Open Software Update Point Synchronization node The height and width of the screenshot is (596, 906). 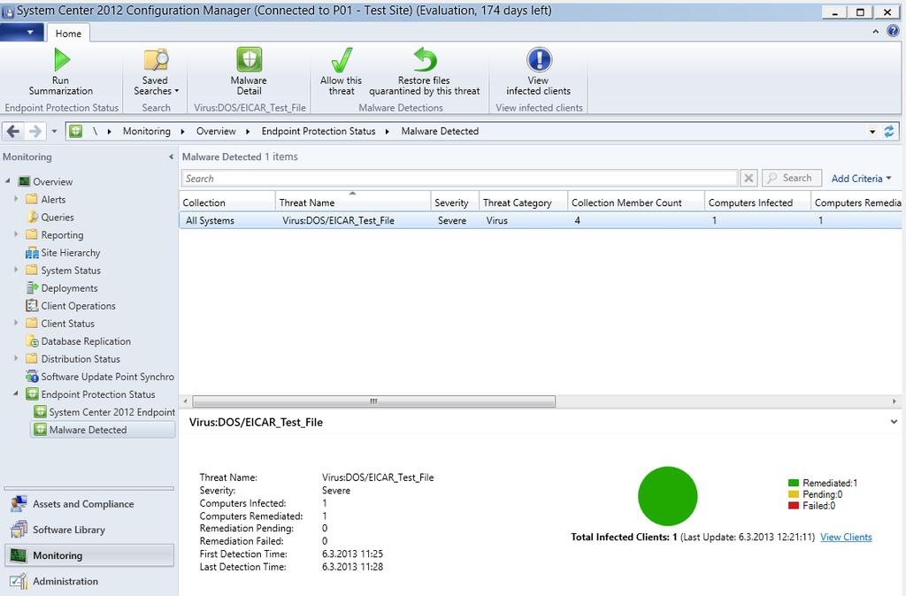click(107, 377)
